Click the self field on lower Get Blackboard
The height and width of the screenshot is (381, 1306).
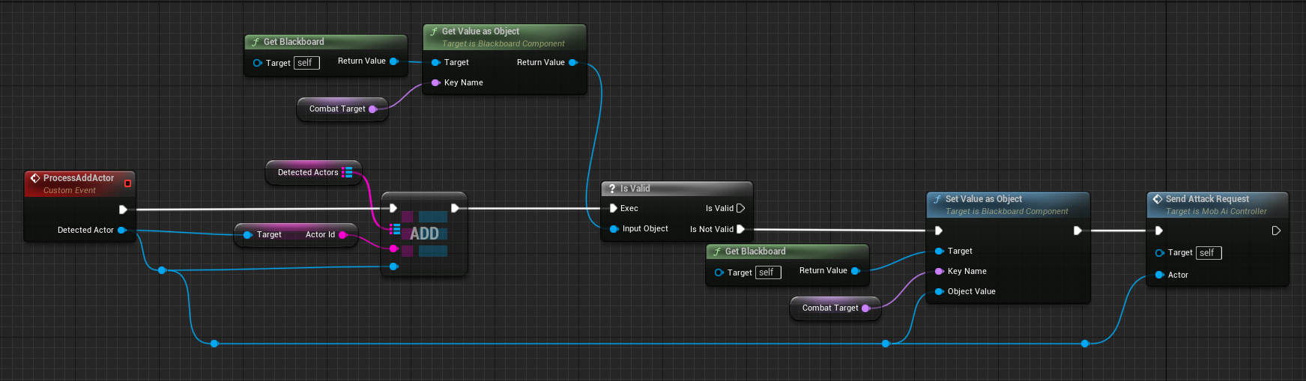pos(768,272)
